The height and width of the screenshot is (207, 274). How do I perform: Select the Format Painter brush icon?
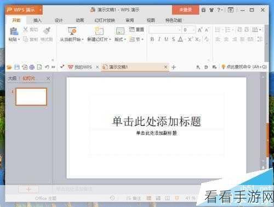tap(47, 31)
